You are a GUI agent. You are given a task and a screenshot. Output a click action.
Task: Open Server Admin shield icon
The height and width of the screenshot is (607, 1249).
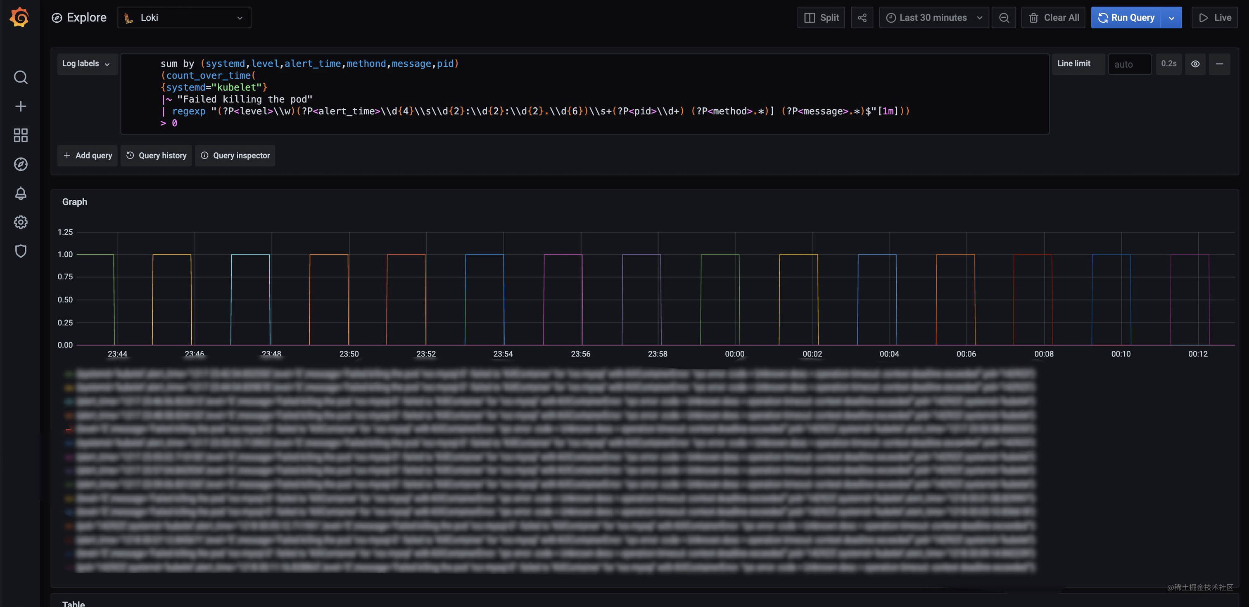[20, 251]
